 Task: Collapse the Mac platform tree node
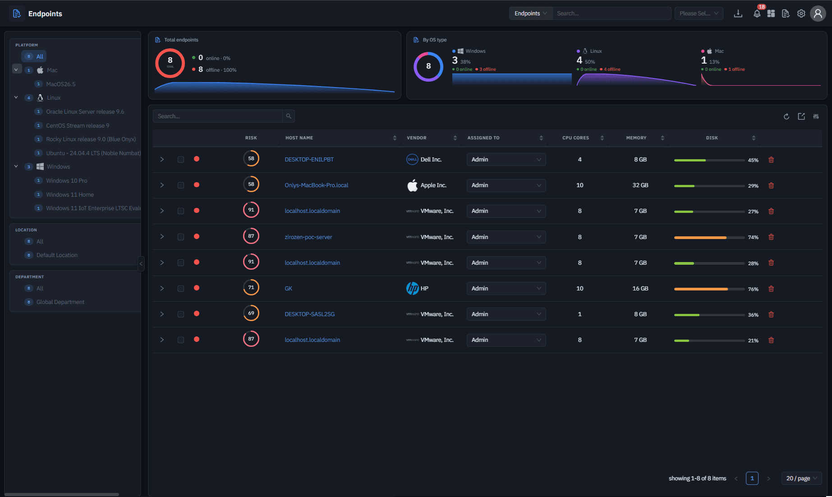[16, 69]
